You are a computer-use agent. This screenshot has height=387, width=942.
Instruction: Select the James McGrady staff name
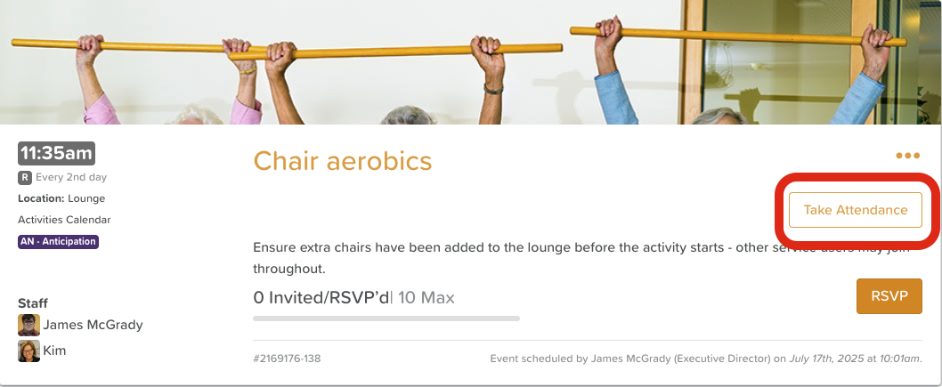(x=93, y=325)
